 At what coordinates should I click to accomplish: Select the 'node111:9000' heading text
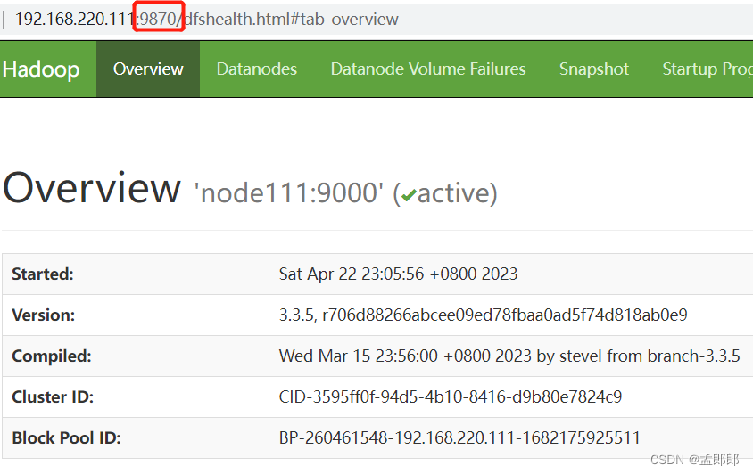288,193
